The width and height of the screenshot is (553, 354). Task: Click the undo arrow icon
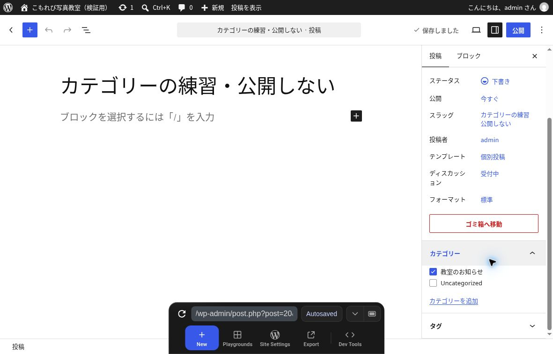tap(49, 30)
